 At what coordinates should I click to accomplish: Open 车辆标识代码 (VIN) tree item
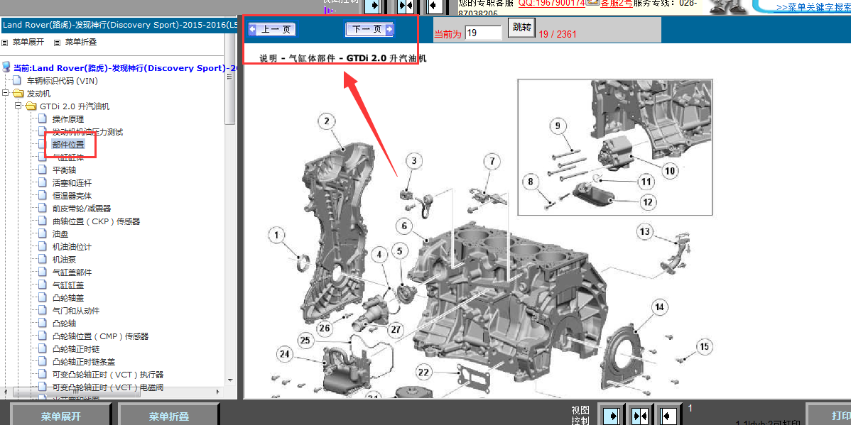[63, 81]
